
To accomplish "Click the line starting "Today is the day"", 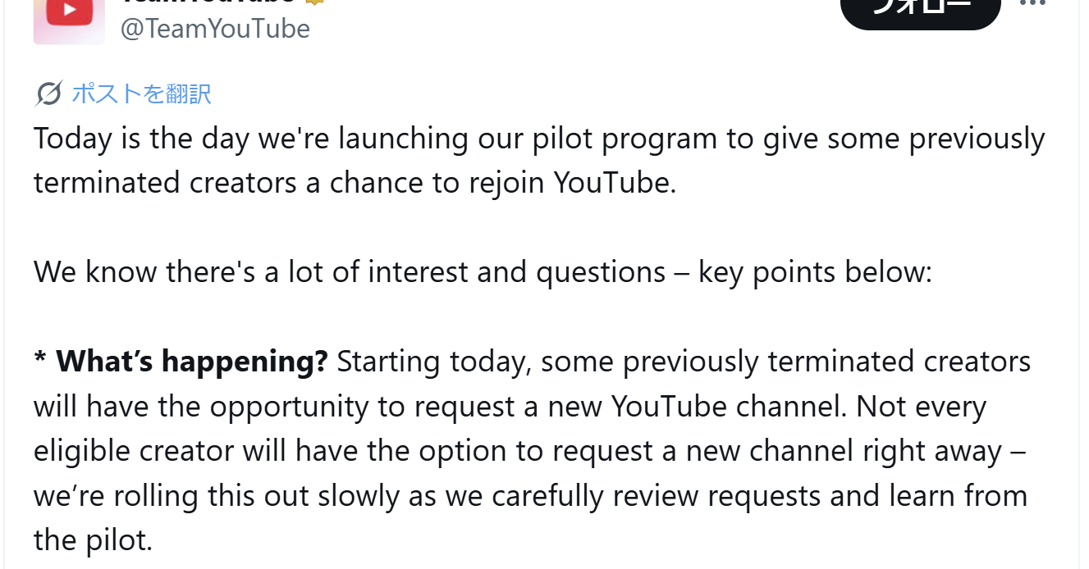I will pyautogui.click(x=539, y=139).
